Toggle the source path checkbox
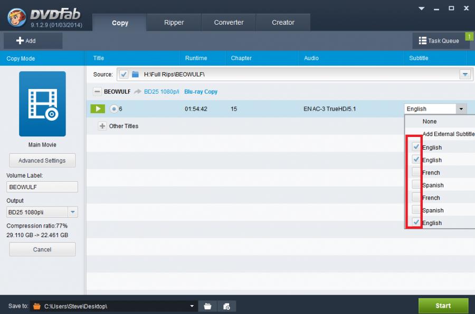The image size is (475, 314). pos(123,74)
